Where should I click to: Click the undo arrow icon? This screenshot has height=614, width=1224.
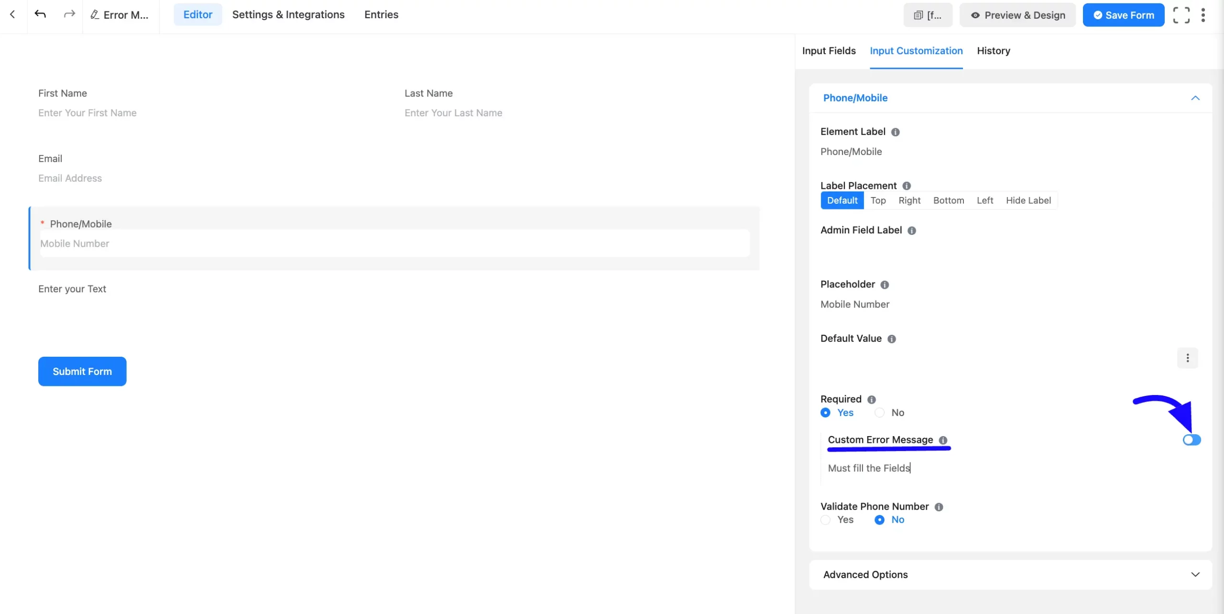[x=40, y=14]
